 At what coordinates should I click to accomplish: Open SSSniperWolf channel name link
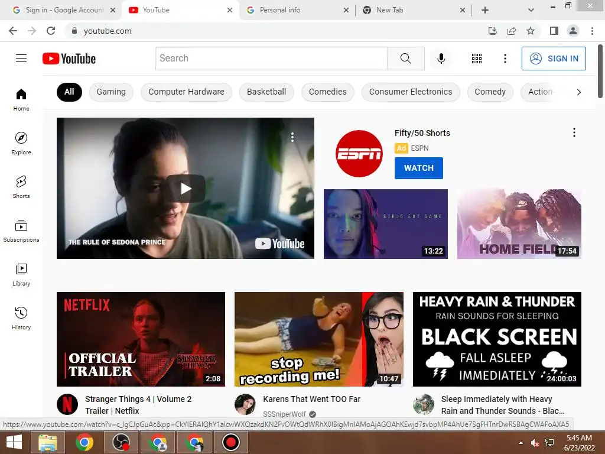[284, 414]
